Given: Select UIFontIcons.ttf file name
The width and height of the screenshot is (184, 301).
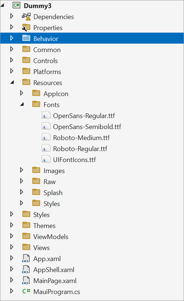Looking at the screenshot, I should click(x=74, y=160).
